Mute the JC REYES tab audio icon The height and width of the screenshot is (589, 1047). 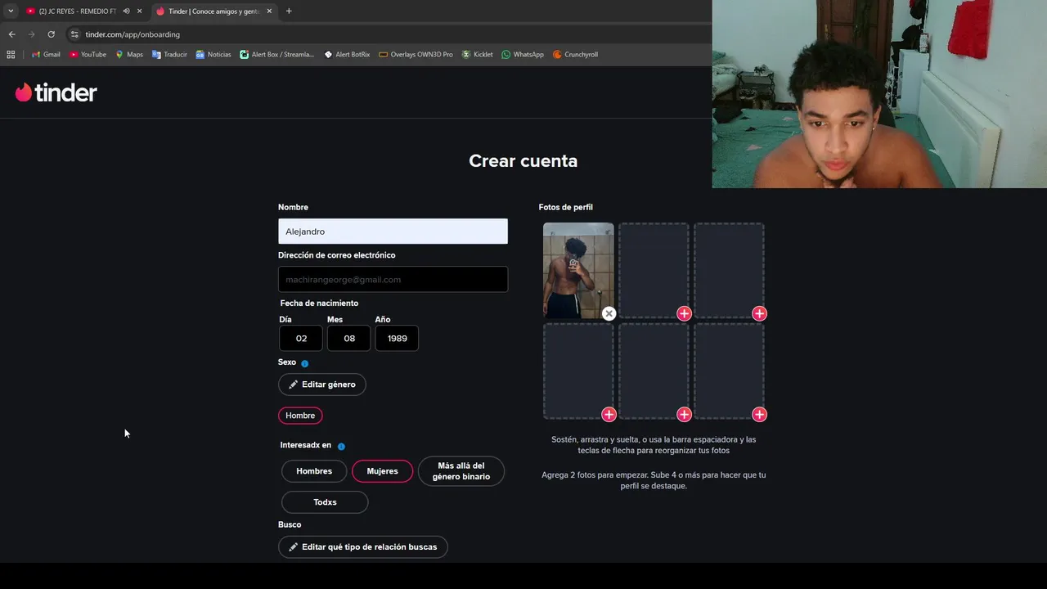[126, 11]
